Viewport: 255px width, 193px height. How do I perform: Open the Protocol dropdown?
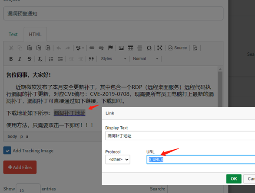pyautogui.click(x=118, y=159)
